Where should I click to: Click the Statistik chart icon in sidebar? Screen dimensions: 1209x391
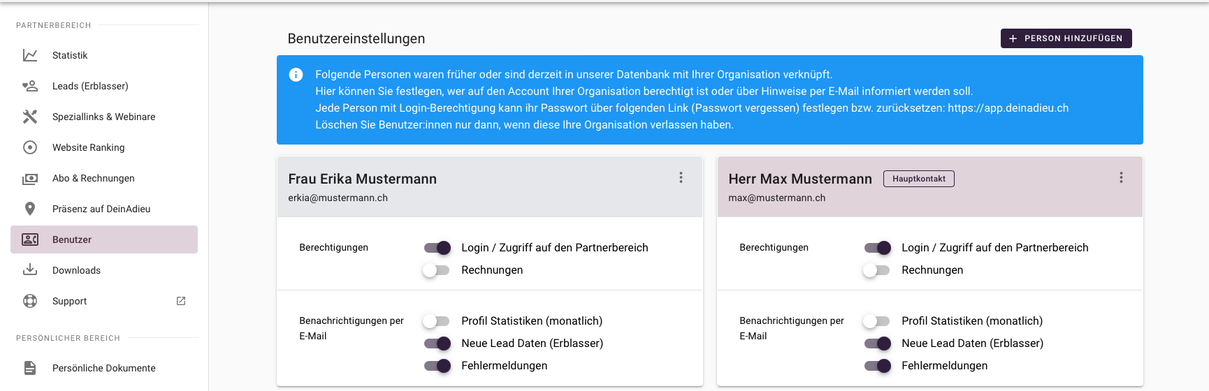coord(30,55)
